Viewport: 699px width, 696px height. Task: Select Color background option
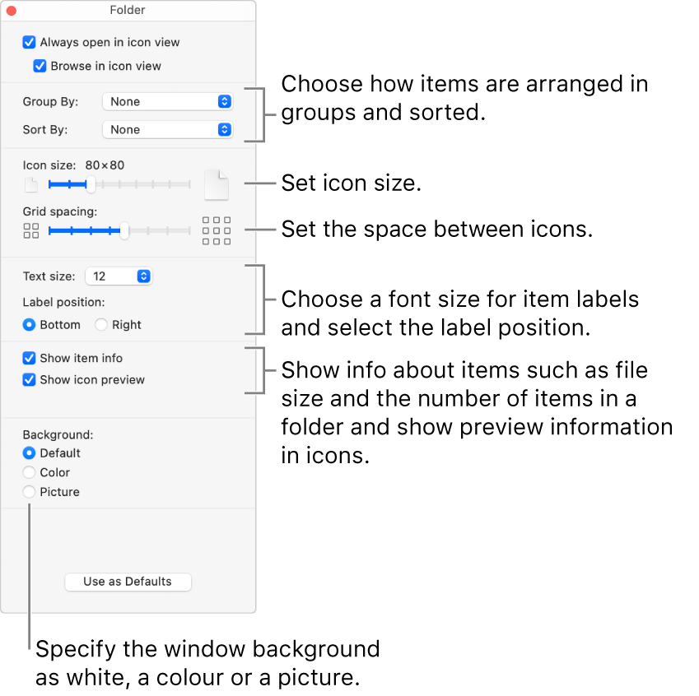click(29, 472)
